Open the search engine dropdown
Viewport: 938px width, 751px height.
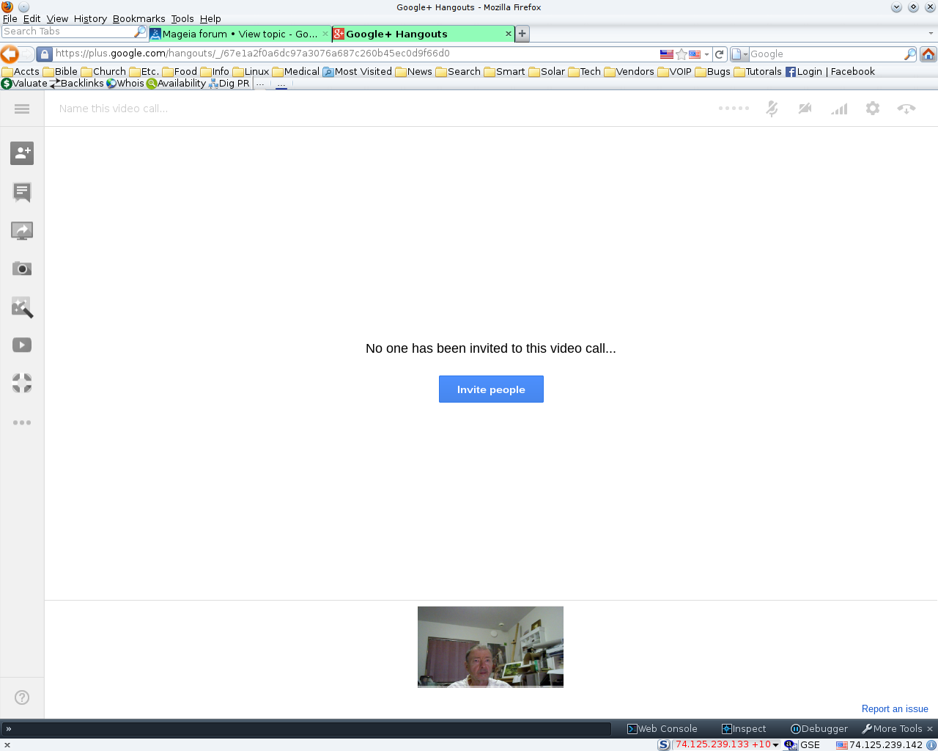point(739,54)
